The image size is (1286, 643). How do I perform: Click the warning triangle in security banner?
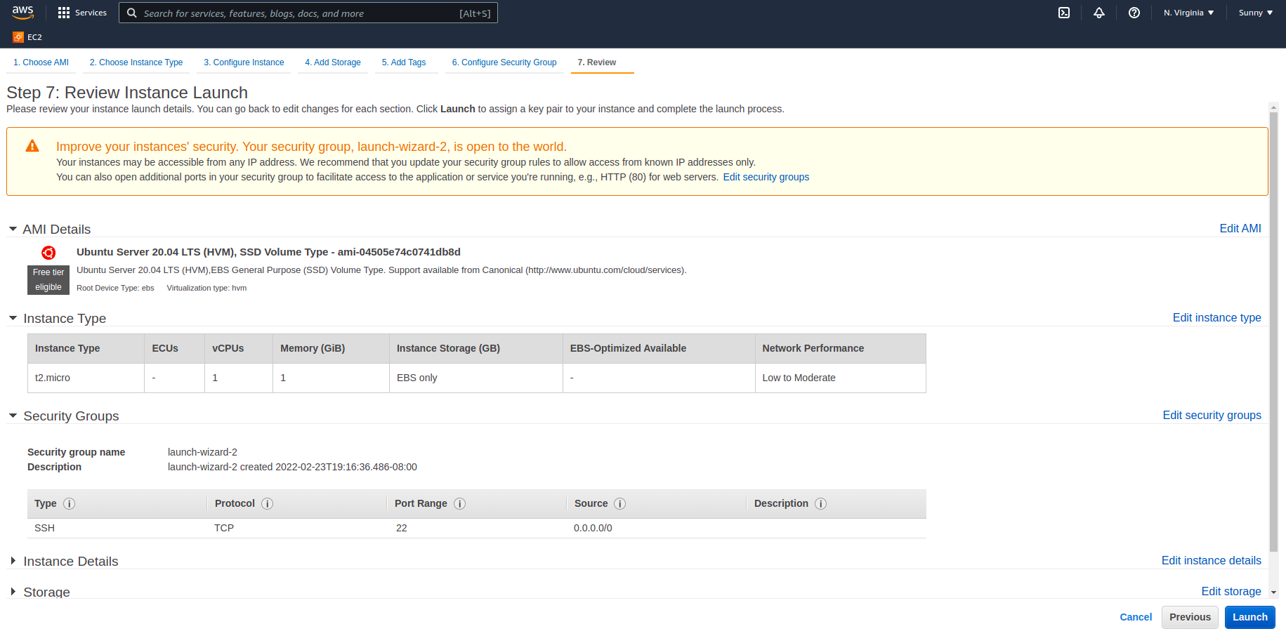[32, 146]
